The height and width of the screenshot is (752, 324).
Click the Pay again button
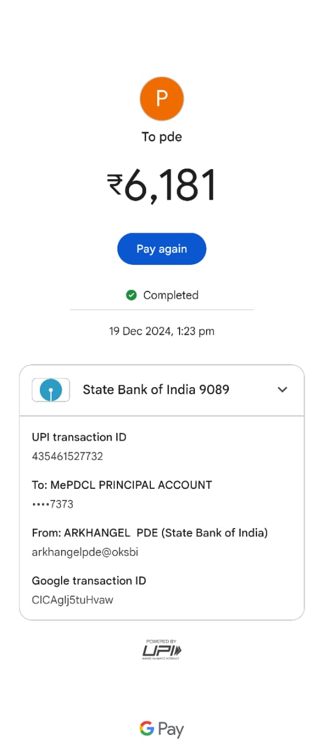(x=162, y=249)
